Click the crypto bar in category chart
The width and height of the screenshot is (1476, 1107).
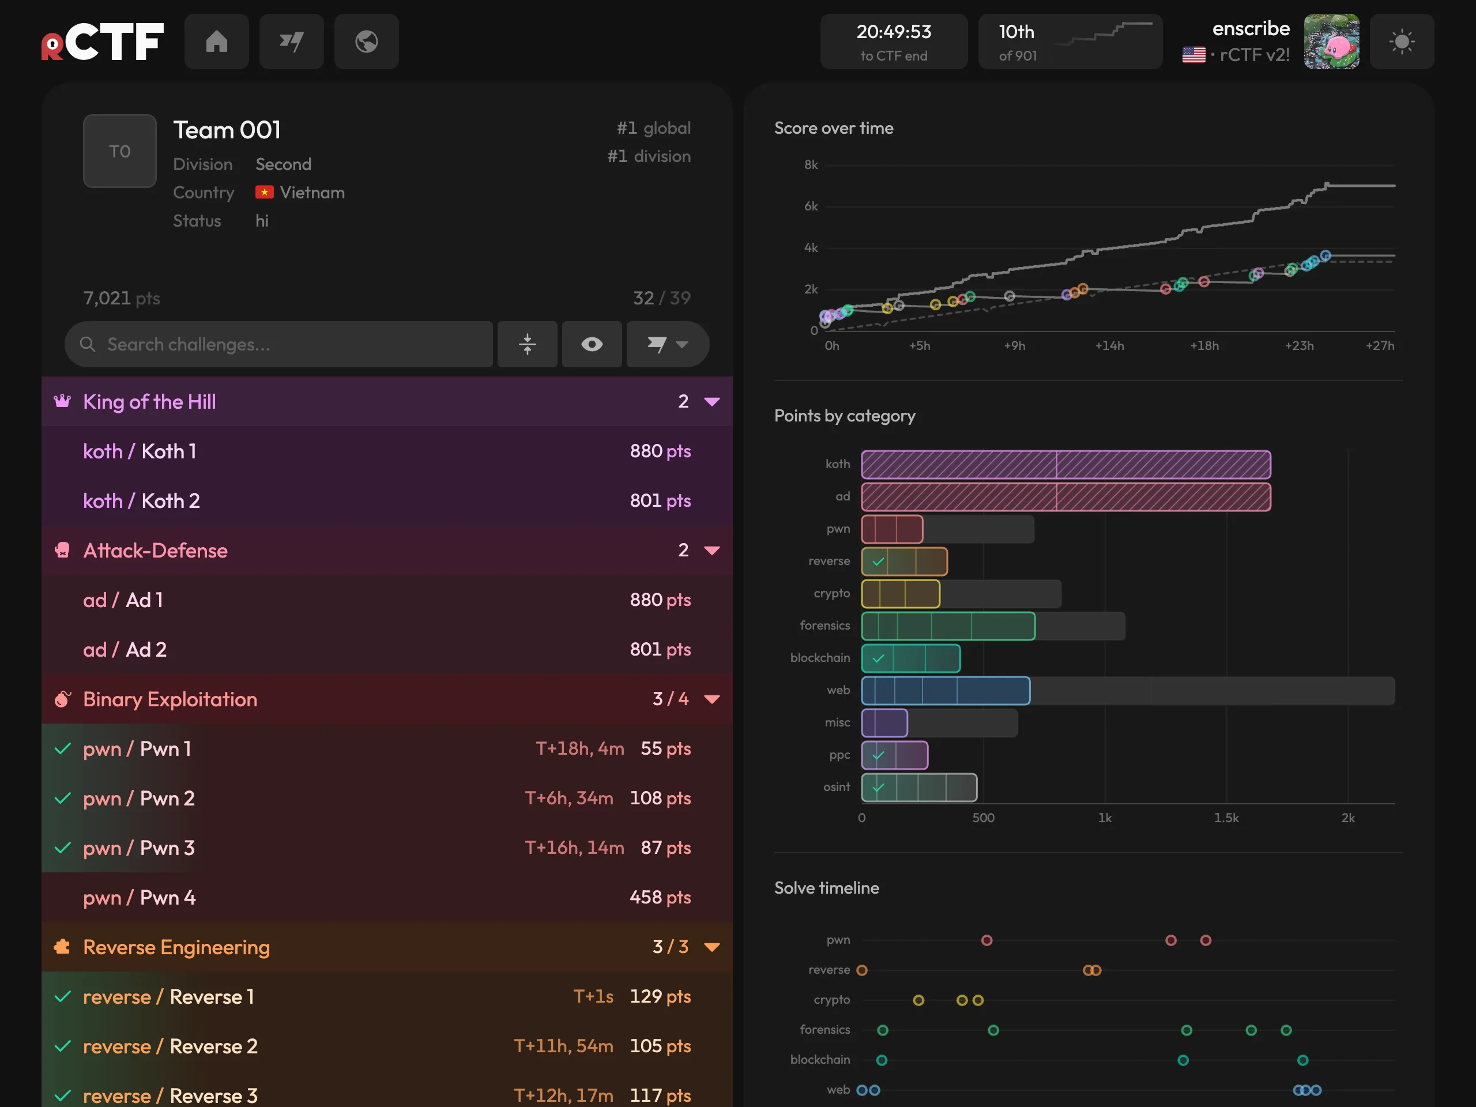coord(901,594)
